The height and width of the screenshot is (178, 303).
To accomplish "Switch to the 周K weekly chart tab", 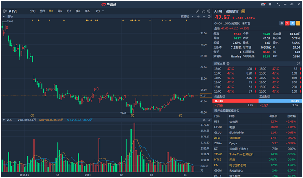I will tap(60, 11).
